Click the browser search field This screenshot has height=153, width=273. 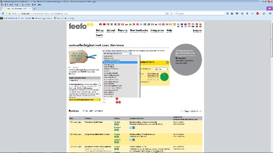tap(200, 13)
